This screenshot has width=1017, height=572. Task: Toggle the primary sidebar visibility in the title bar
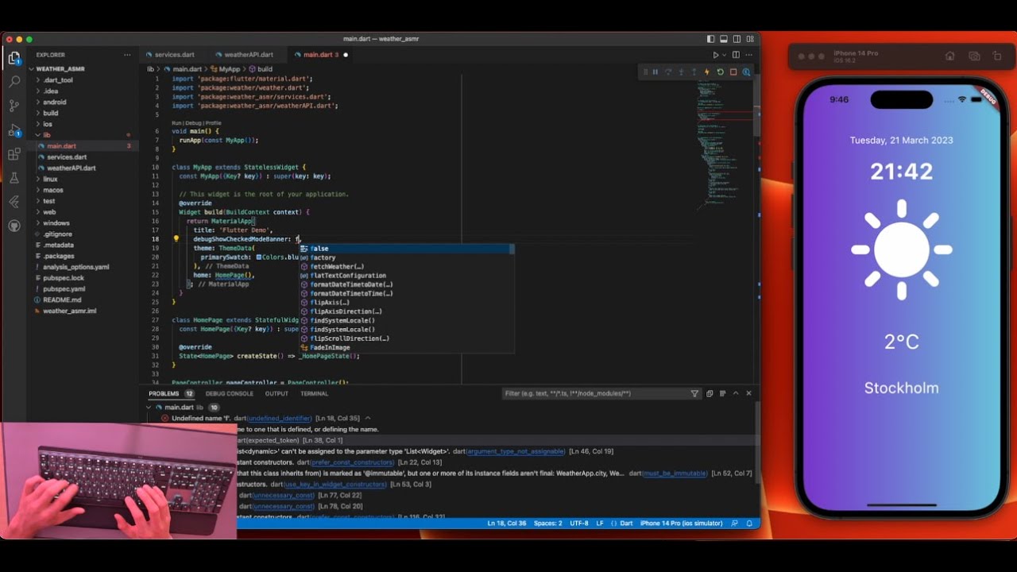[710, 39]
